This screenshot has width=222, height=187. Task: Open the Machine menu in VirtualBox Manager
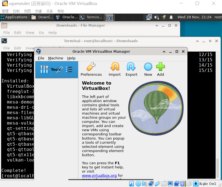click(56, 58)
